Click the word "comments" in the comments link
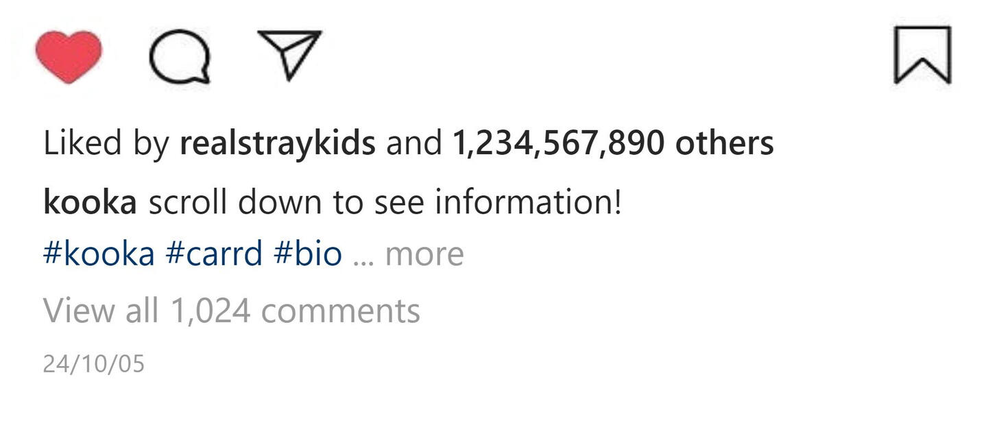The image size is (986, 432). coord(340,311)
